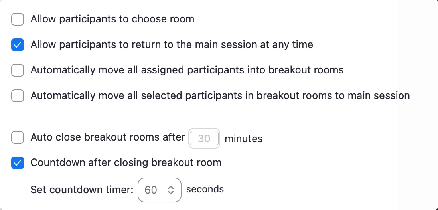Click the word "minutes" beside the input field
Screen dimensions: 438x210
click(243, 139)
